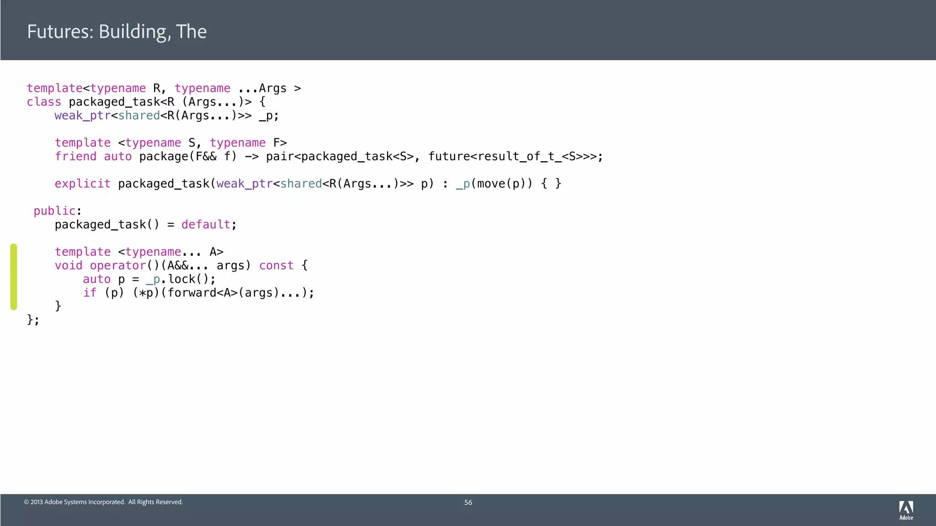The height and width of the screenshot is (526, 936).
Task: Click the closing '};' of the class
Action: 33,320
